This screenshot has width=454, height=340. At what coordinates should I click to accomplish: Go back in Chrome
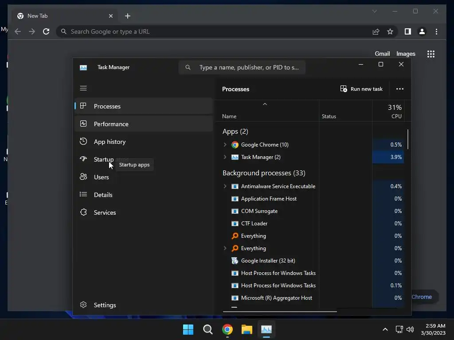point(18,31)
